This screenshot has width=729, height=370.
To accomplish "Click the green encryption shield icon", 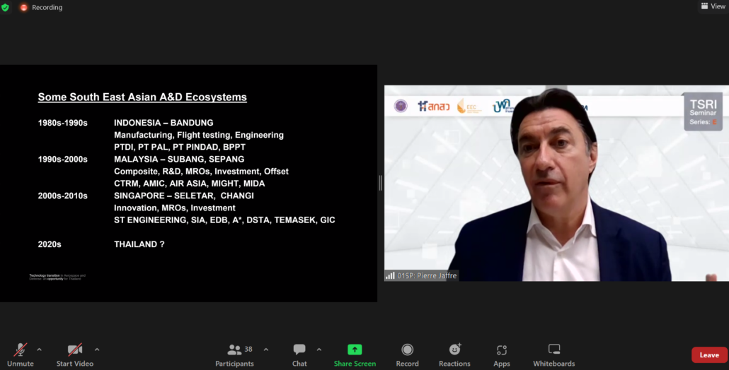I will coord(6,7).
